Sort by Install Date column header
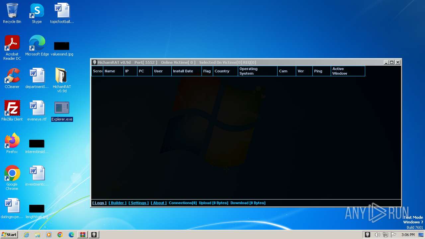The image size is (425, 239). tap(187, 71)
